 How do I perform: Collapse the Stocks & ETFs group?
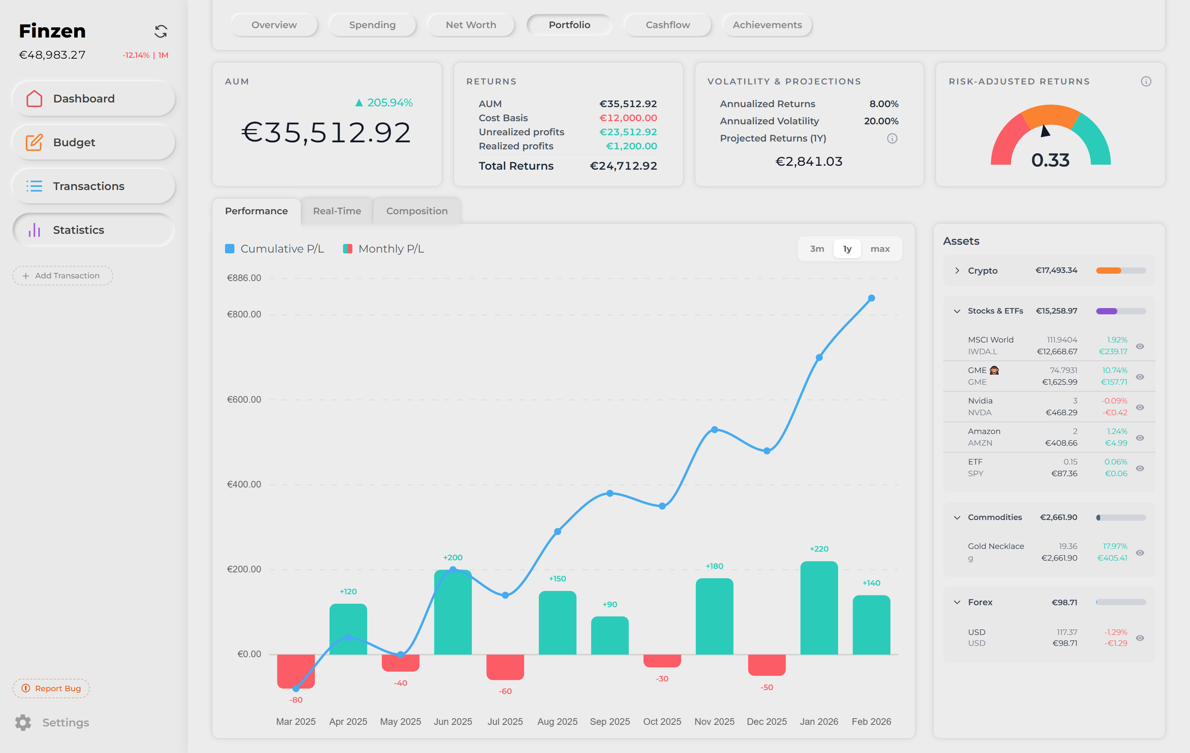coord(957,311)
